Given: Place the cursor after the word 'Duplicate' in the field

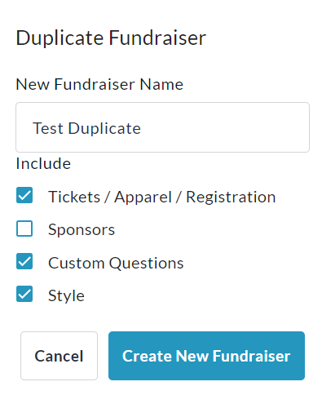Looking at the screenshot, I should point(142,128).
